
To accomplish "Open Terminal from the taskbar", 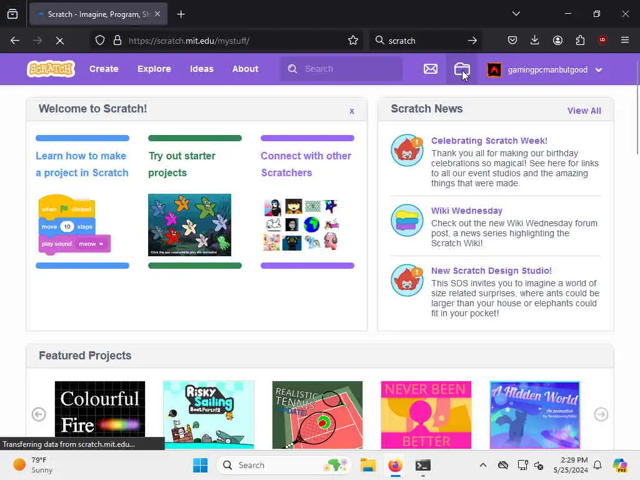I will coord(423,465).
